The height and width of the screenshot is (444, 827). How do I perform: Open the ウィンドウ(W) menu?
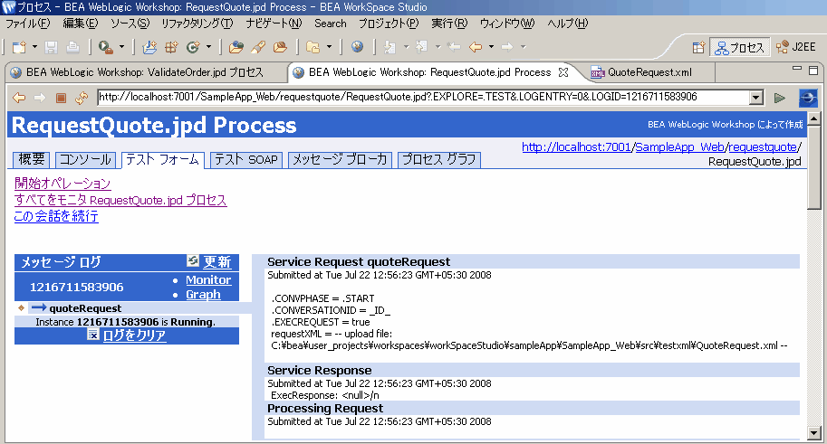[507, 24]
